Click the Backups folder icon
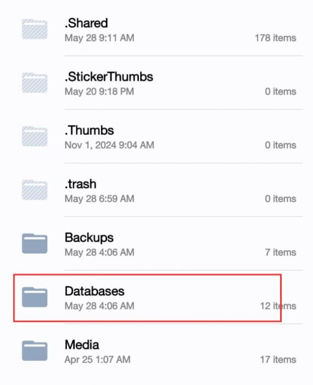 click(35, 243)
